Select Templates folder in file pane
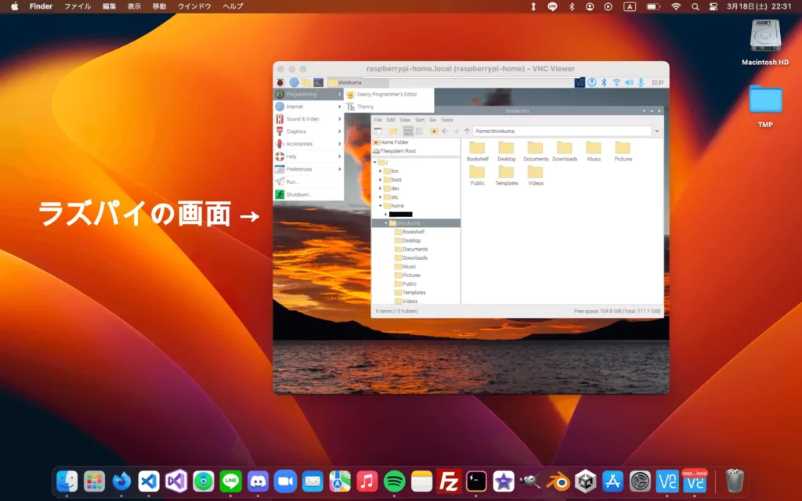Screen dimensions: 802x501 tap(507, 175)
